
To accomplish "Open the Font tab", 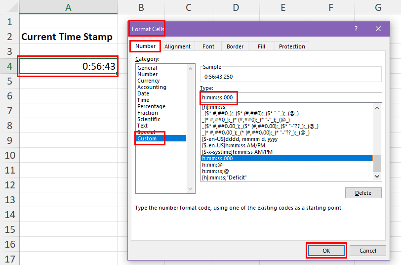I will [208, 46].
